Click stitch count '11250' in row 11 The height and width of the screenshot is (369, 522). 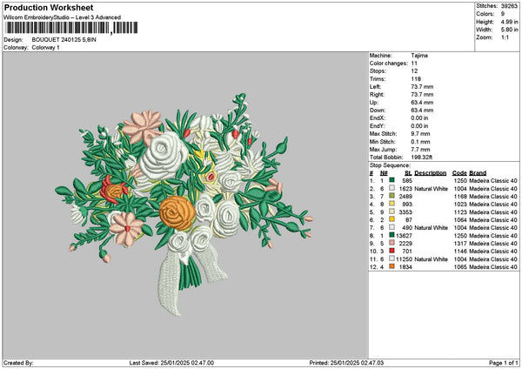(404, 259)
